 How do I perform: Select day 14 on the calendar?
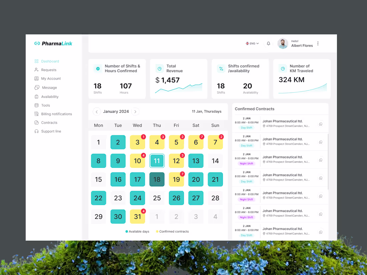215,161
